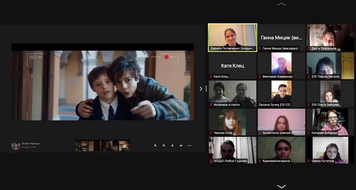Click muted mic icon for 302ДО Любов Гудкова
The height and width of the screenshot is (190, 356).
click(211, 161)
